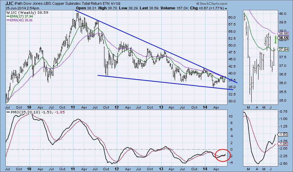The height and width of the screenshot is (172, 293).
Task: Click the green up-triangle beside Chg
Action: click(x=226, y=8)
